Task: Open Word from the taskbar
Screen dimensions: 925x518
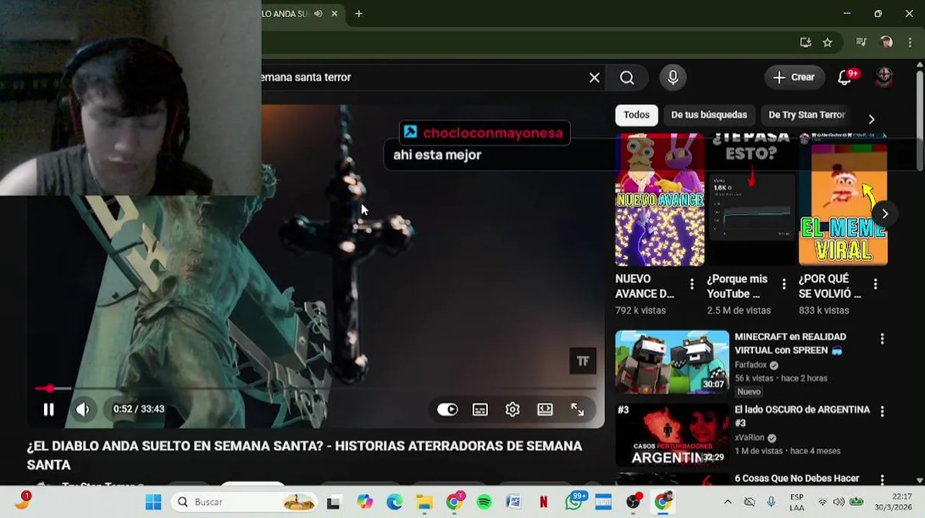Action: tap(514, 502)
